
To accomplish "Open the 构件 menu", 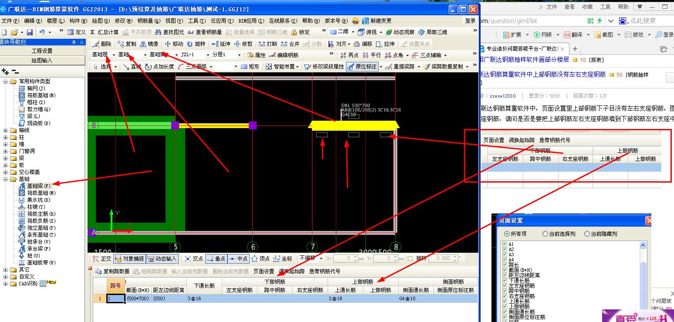I will [x=78, y=21].
